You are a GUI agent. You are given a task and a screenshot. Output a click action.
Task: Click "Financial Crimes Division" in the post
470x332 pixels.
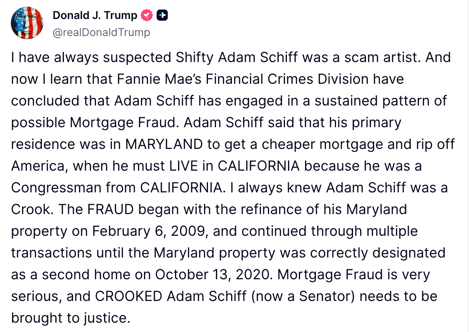click(288, 79)
